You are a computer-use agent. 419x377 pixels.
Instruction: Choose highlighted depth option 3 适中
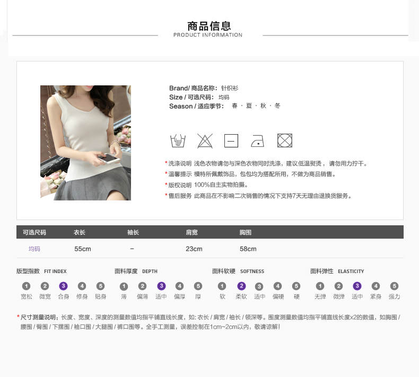tap(161, 286)
